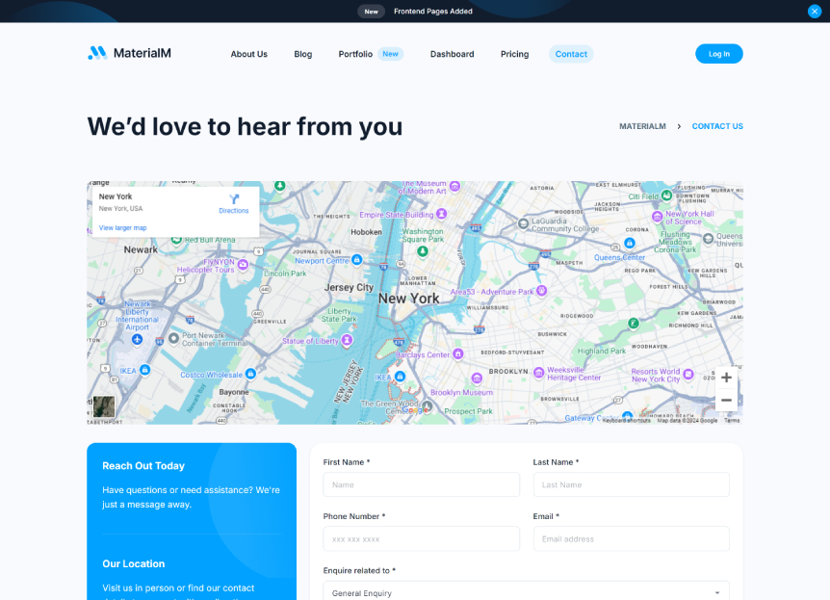Open the Portfolio nav item
This screenshot has height=600, width=830.
pyautogui.click(x=355, y=54)
